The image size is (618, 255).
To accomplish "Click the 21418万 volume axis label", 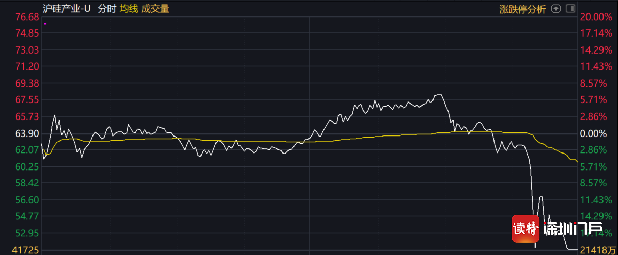I will 598,250.
